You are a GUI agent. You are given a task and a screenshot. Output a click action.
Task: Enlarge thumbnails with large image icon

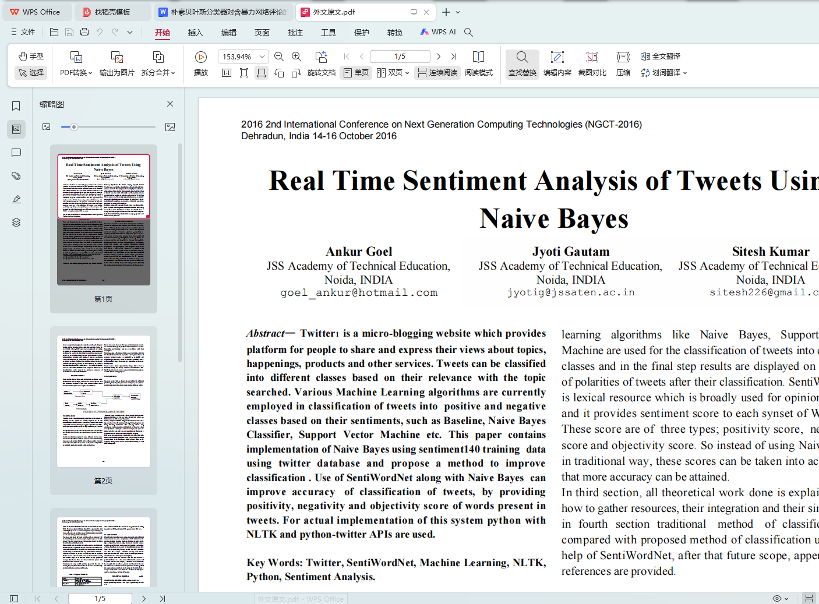pyautogui.click(x=170, y=127)
